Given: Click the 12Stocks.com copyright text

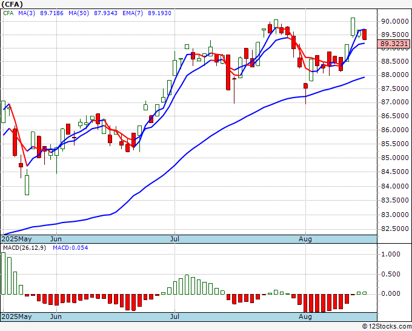Looking at the screenshot, I should pyautogui.click(x=387, y=327).
